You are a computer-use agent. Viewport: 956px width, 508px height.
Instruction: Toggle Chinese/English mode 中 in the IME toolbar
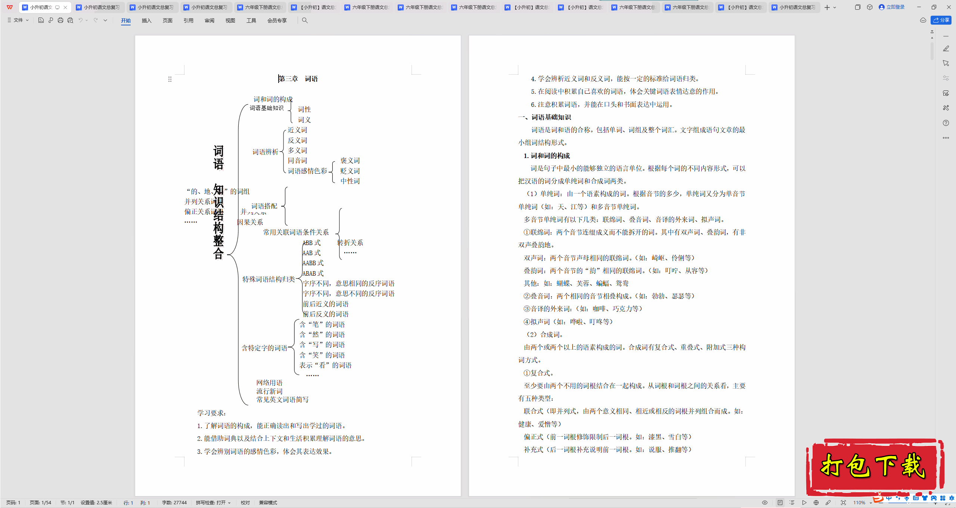click(x=889, y=498)
